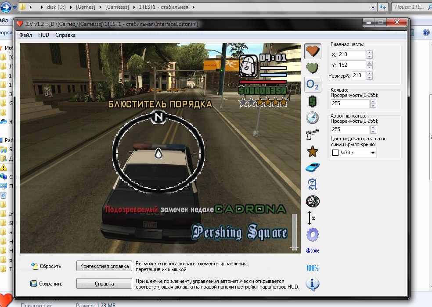Screen dimensions: 432x307
Task: Open the gothic letter A zone-name tab
Action: pyautogui.click(x=313, y=185)
